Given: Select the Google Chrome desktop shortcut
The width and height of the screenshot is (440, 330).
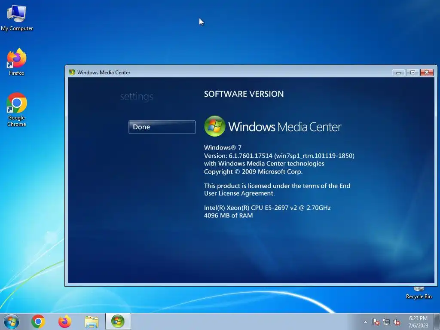Looking at the screenshot, I should pyautogui.click(x=17, y=110).
